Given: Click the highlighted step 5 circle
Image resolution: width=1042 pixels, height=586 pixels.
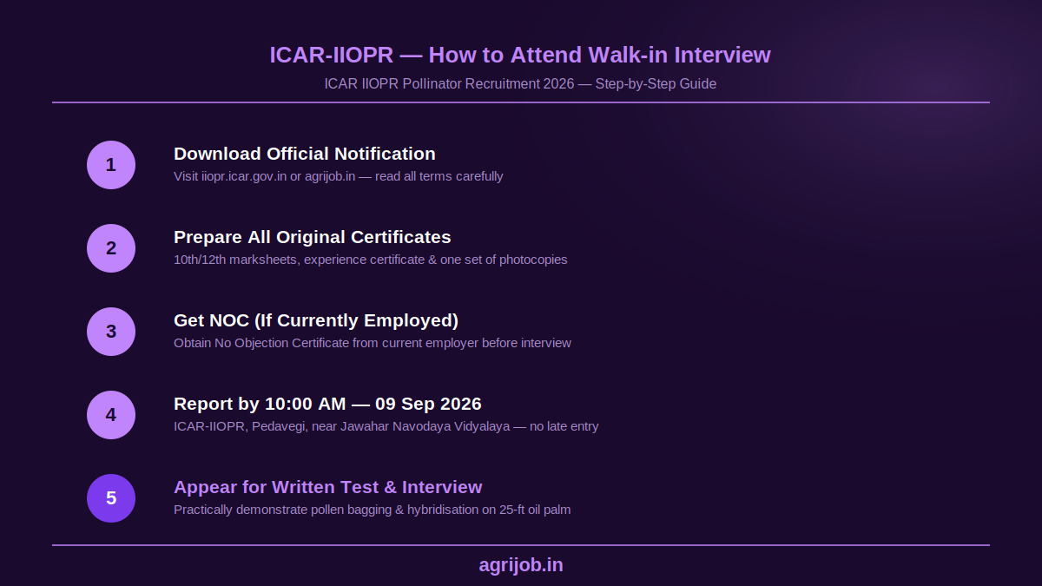Looking at the screenshot, I should pos(111,498).
